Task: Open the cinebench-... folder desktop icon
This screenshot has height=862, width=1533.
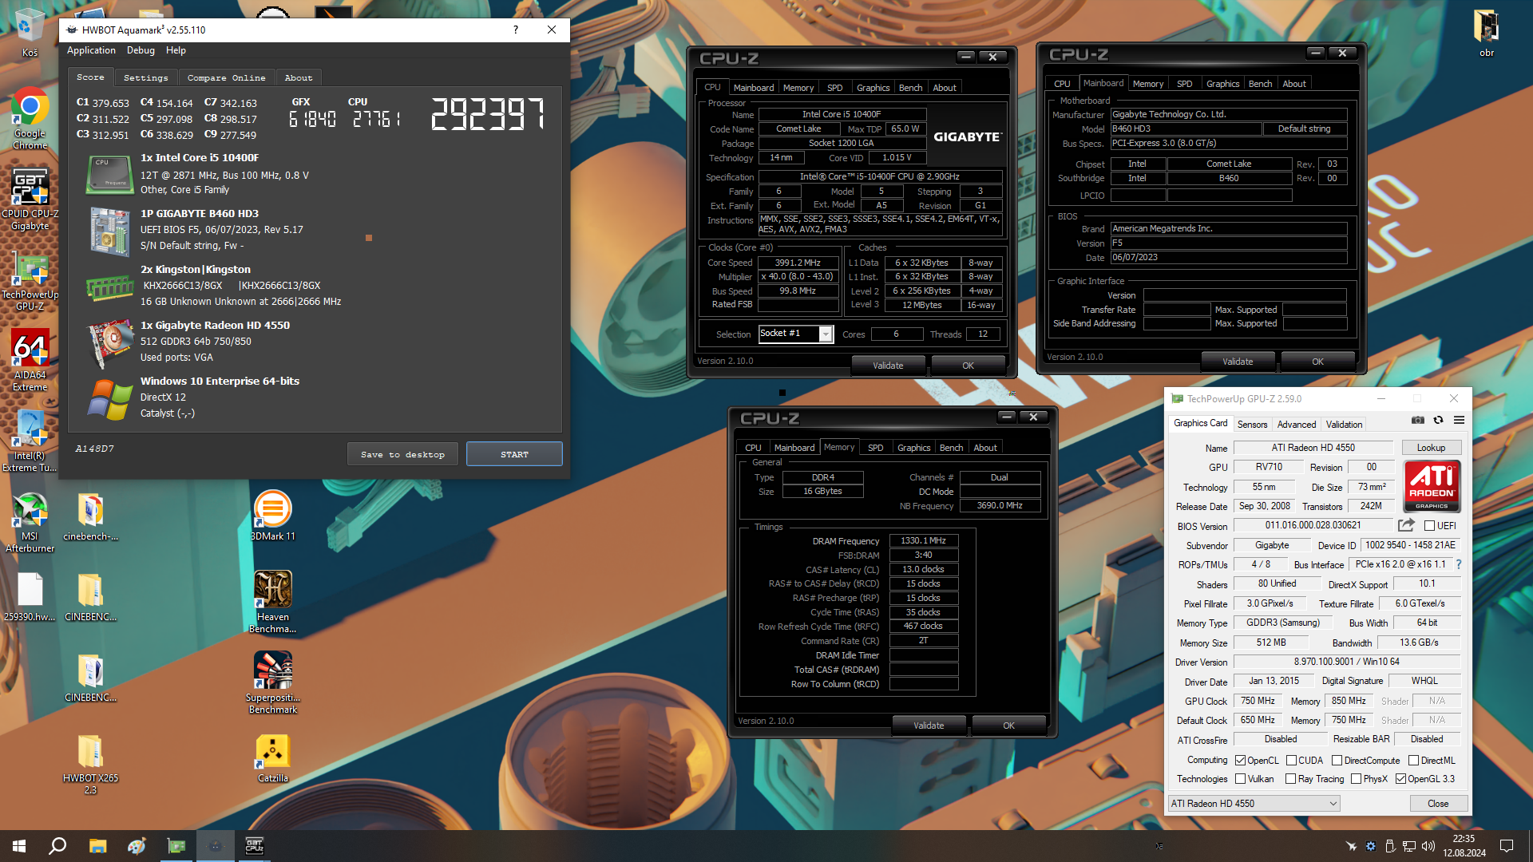Action: point(90,516)
